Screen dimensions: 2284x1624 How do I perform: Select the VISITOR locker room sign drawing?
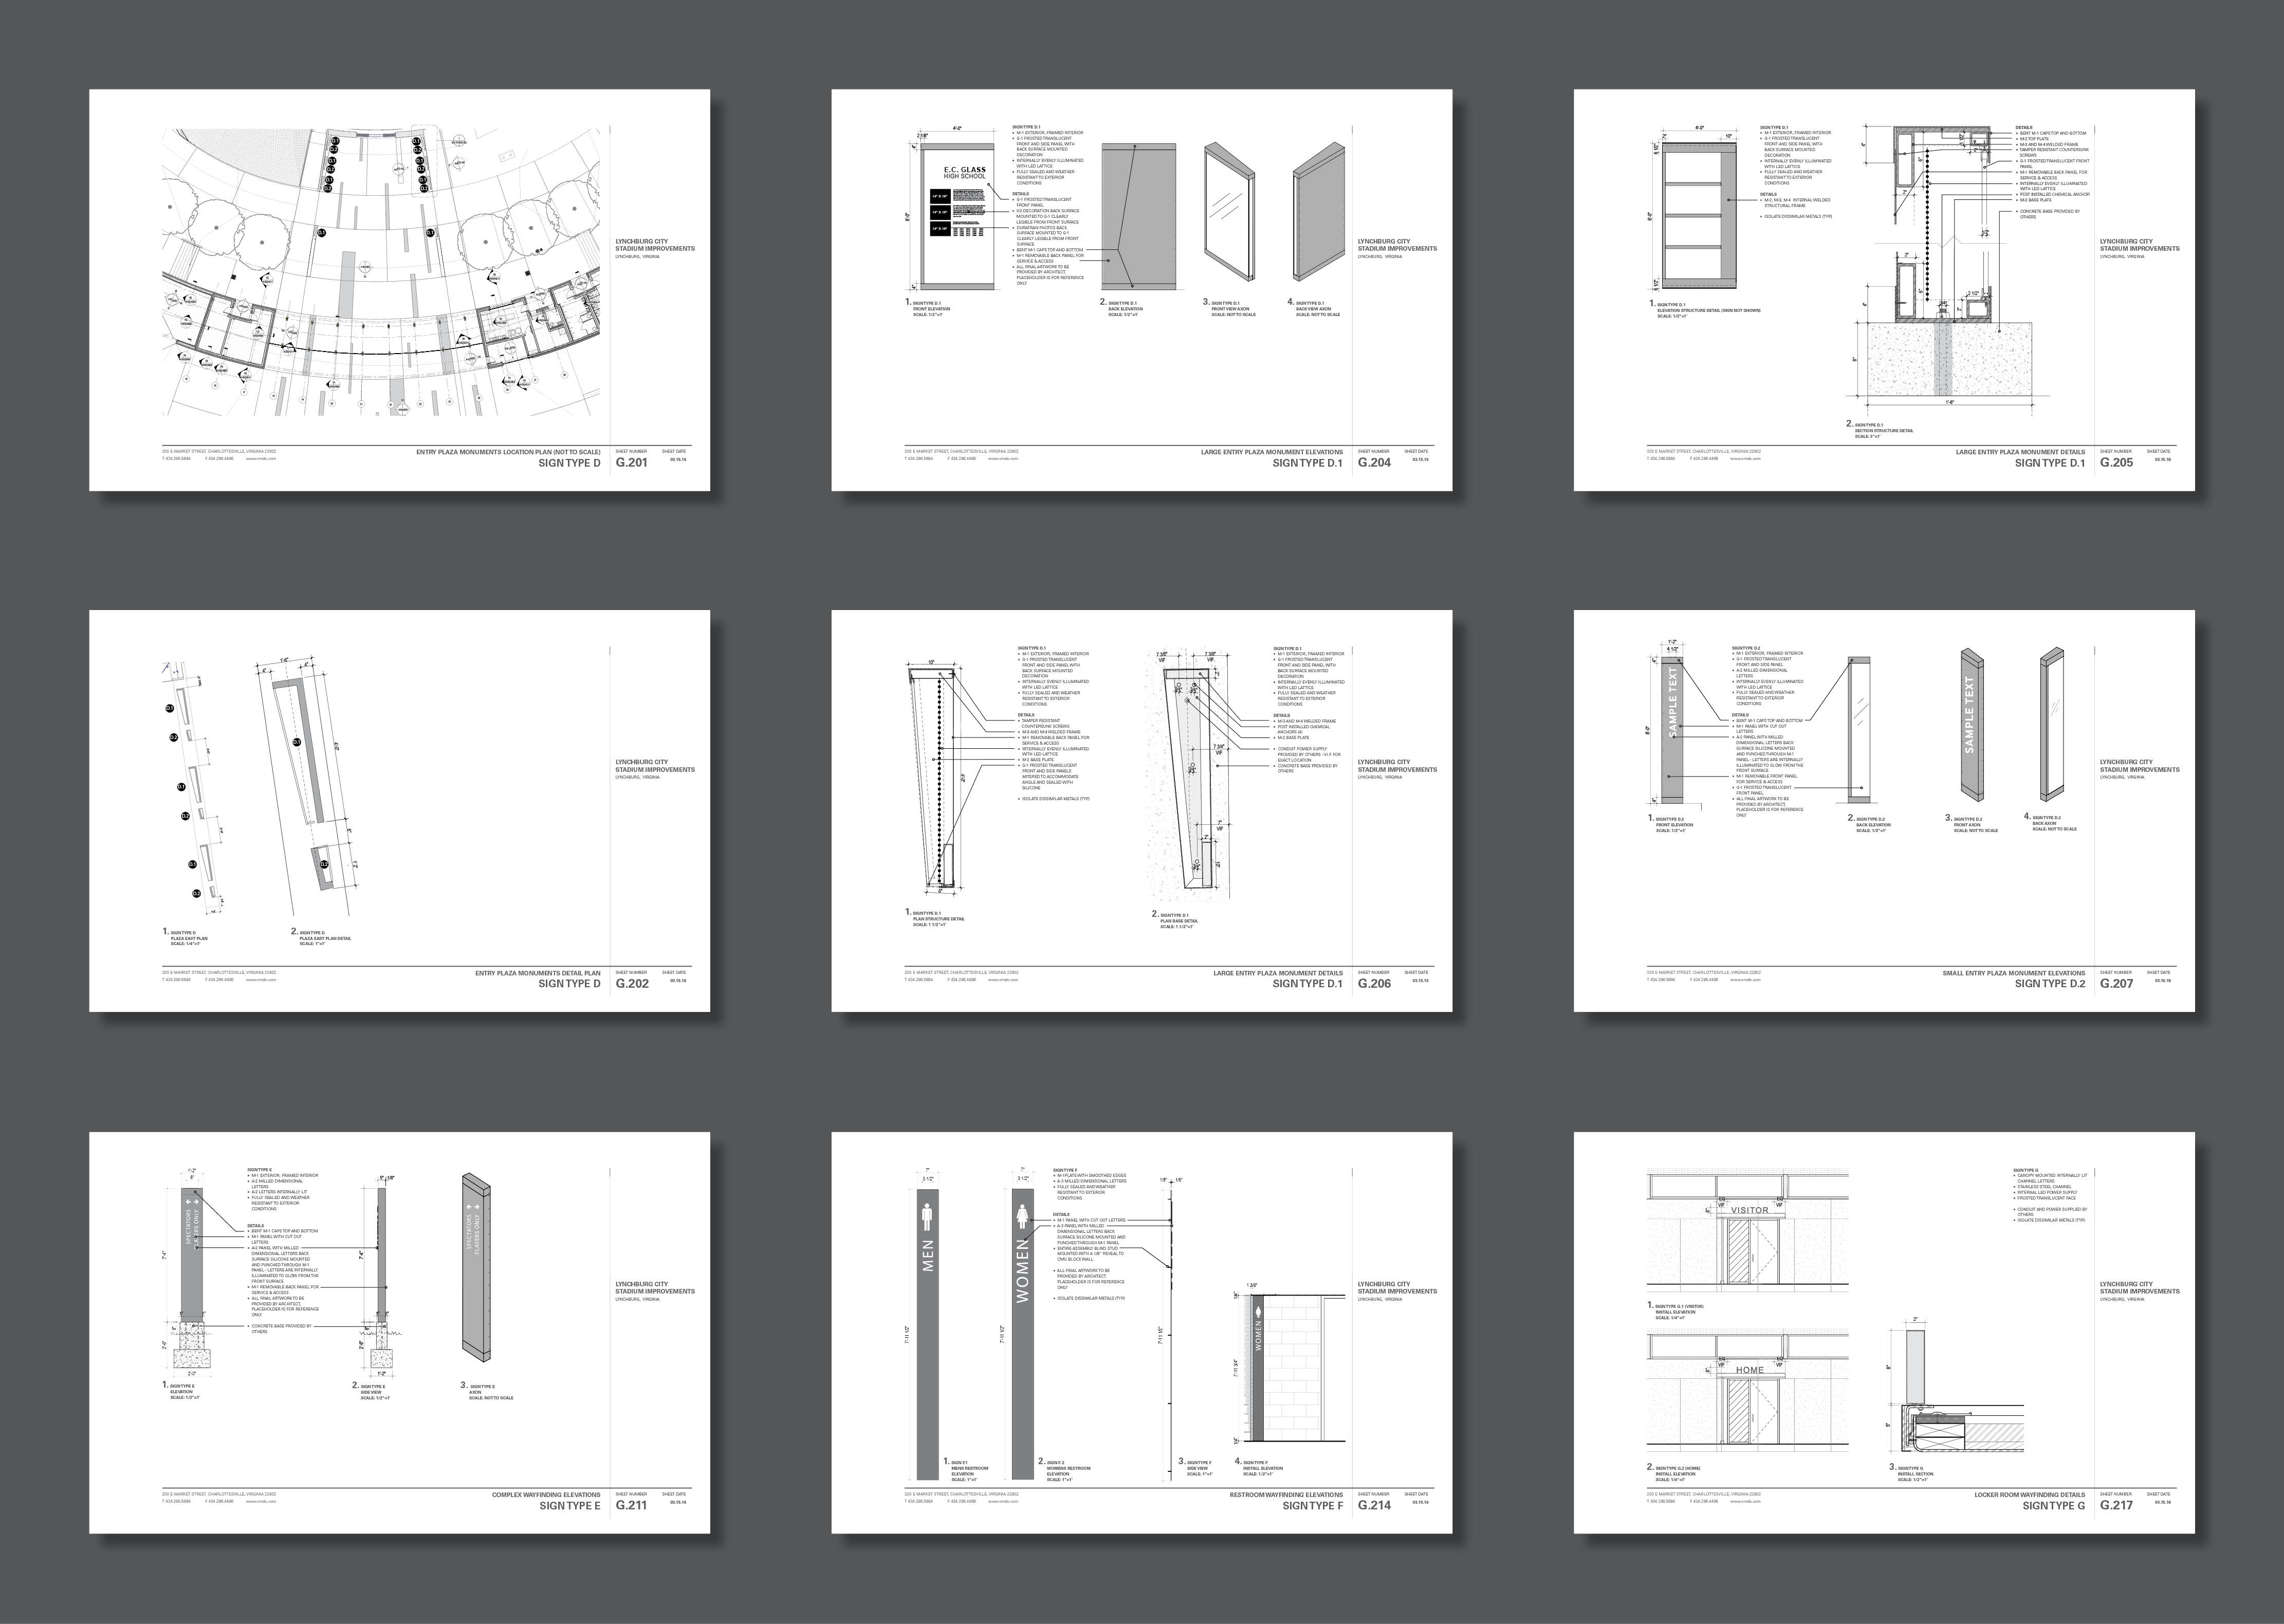[x=1749, y=1210]
